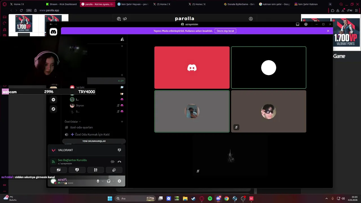Click Devre dışı bırak button
Image resolution: width=361 pixels, height=203 pixels.
pyautogui.click(x=225, y=31)
